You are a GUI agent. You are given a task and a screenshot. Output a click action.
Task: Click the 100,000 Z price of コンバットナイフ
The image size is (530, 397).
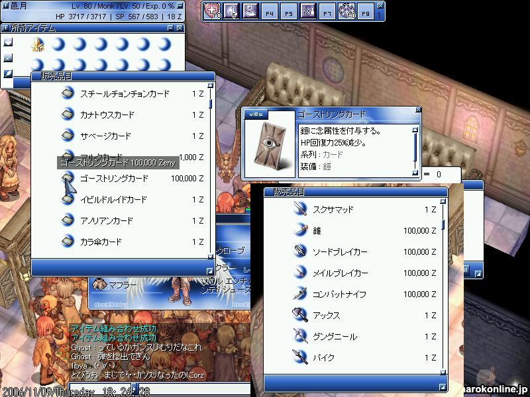(420, 294)
